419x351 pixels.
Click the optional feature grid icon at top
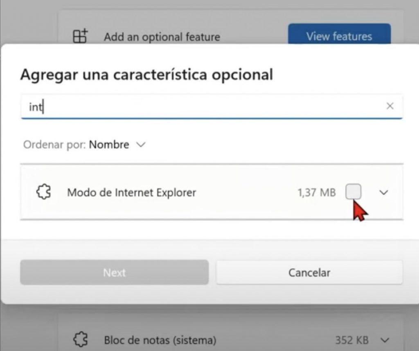[x=80, y=36]
